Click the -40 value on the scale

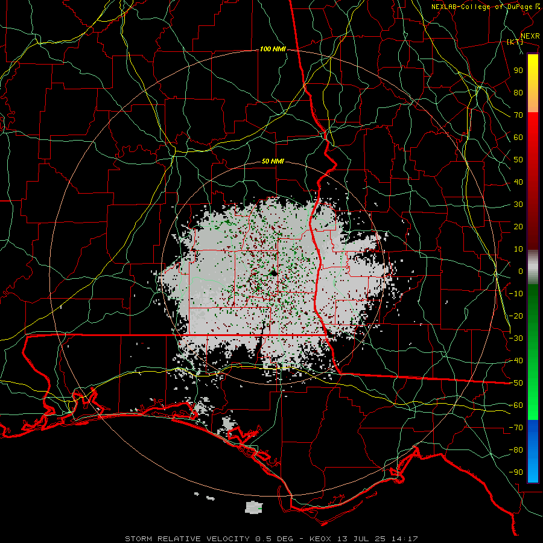[x=516, y=361]
